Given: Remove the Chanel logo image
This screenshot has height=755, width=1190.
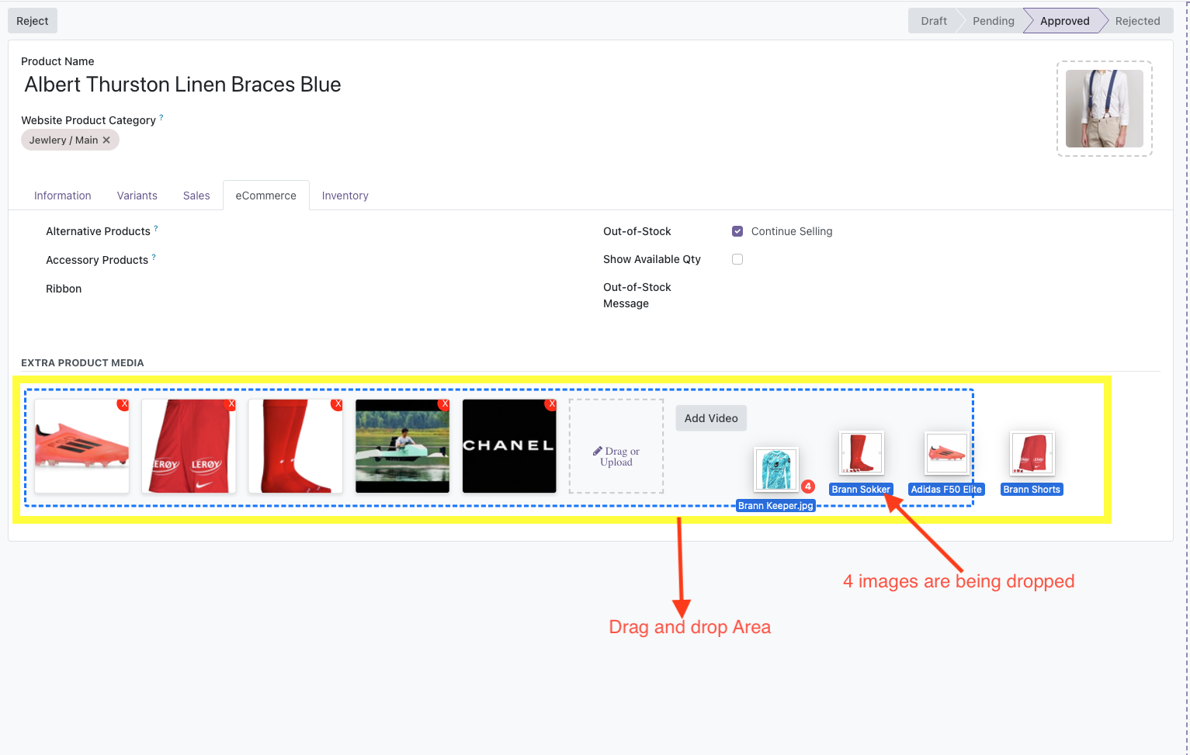Looking at the screenshot, I should tap(551, 404).
